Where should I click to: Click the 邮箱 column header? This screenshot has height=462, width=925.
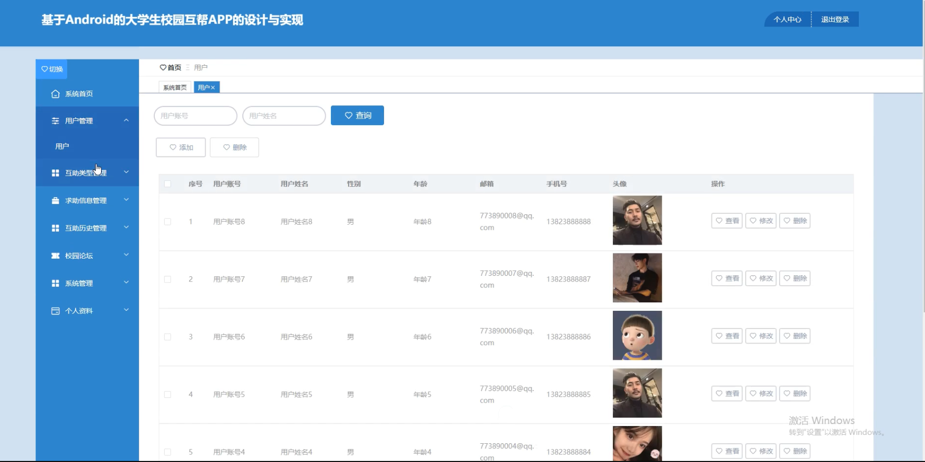487,184
